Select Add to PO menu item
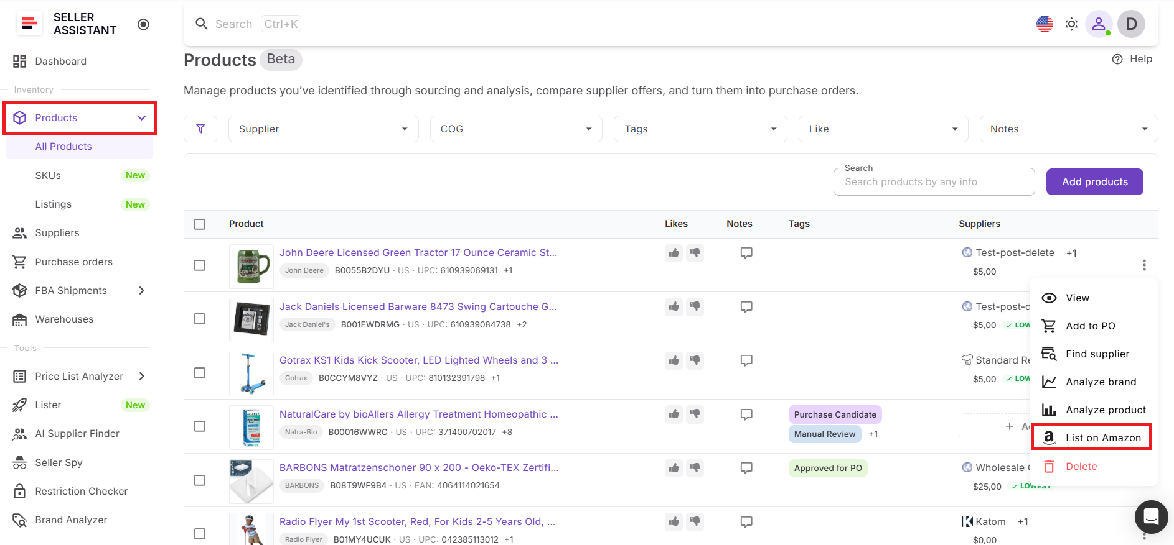Viewport: 1174px width, 545px height. (1093, 326)
